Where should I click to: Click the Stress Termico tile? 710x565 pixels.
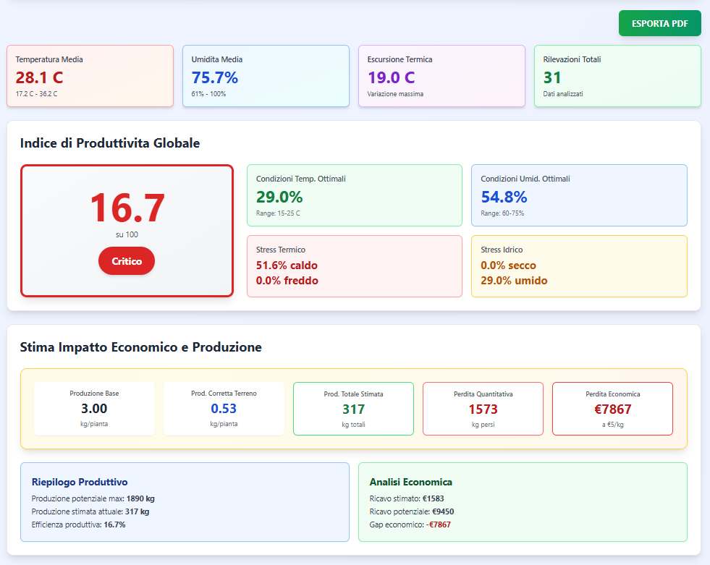[354, 265]
